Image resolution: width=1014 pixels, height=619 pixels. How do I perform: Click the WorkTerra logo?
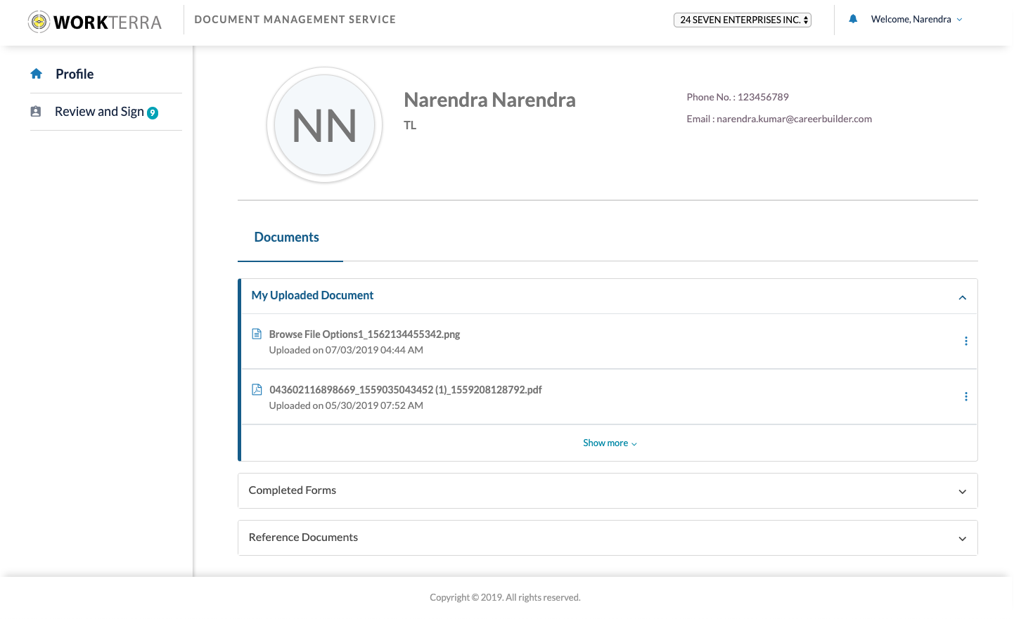[x=95, y=22]
